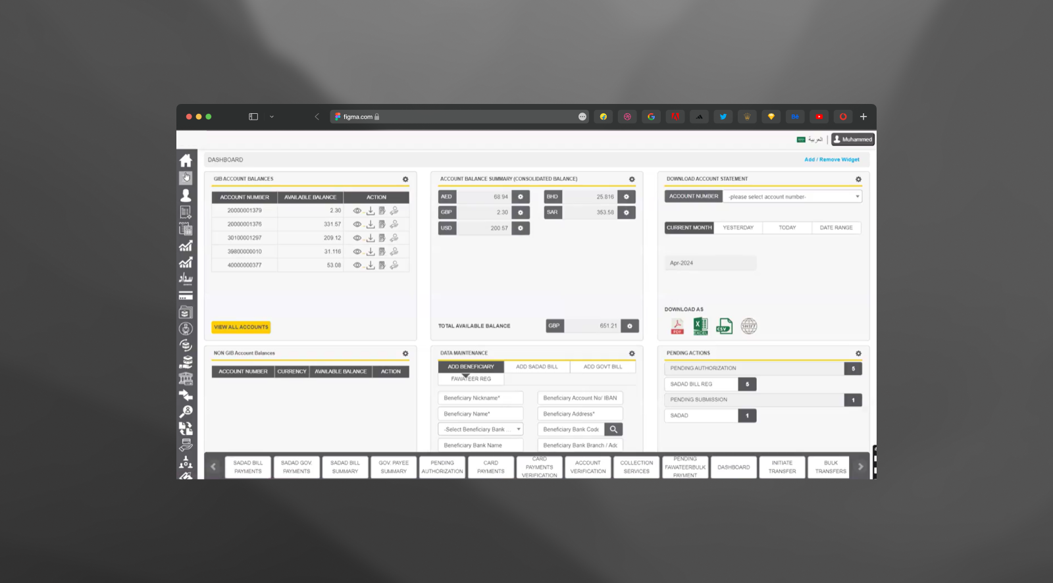Viewport: 1053px width, 583px height.
Task: Download statement as PDF
Action: click(677, 326)
